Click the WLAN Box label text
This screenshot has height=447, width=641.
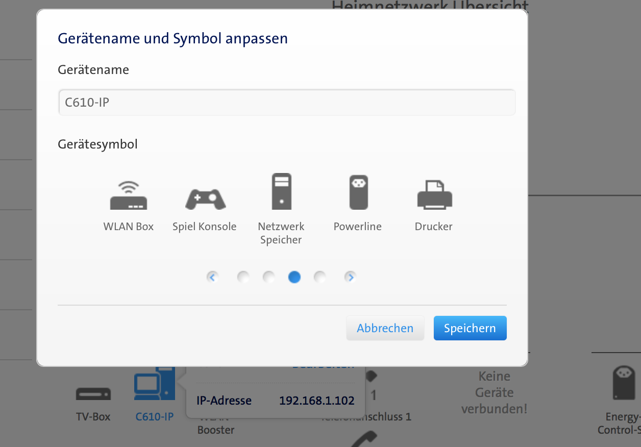(129, 227)
